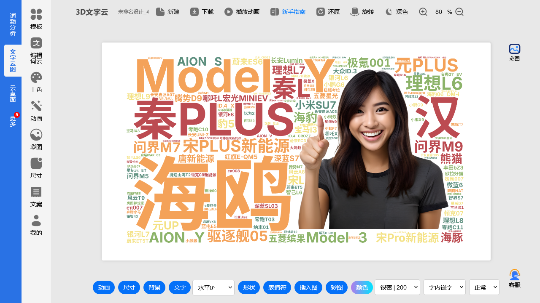Open the 彩图 sidebar tool
Viewport: 540px width, 303px height.
(36, 139)
